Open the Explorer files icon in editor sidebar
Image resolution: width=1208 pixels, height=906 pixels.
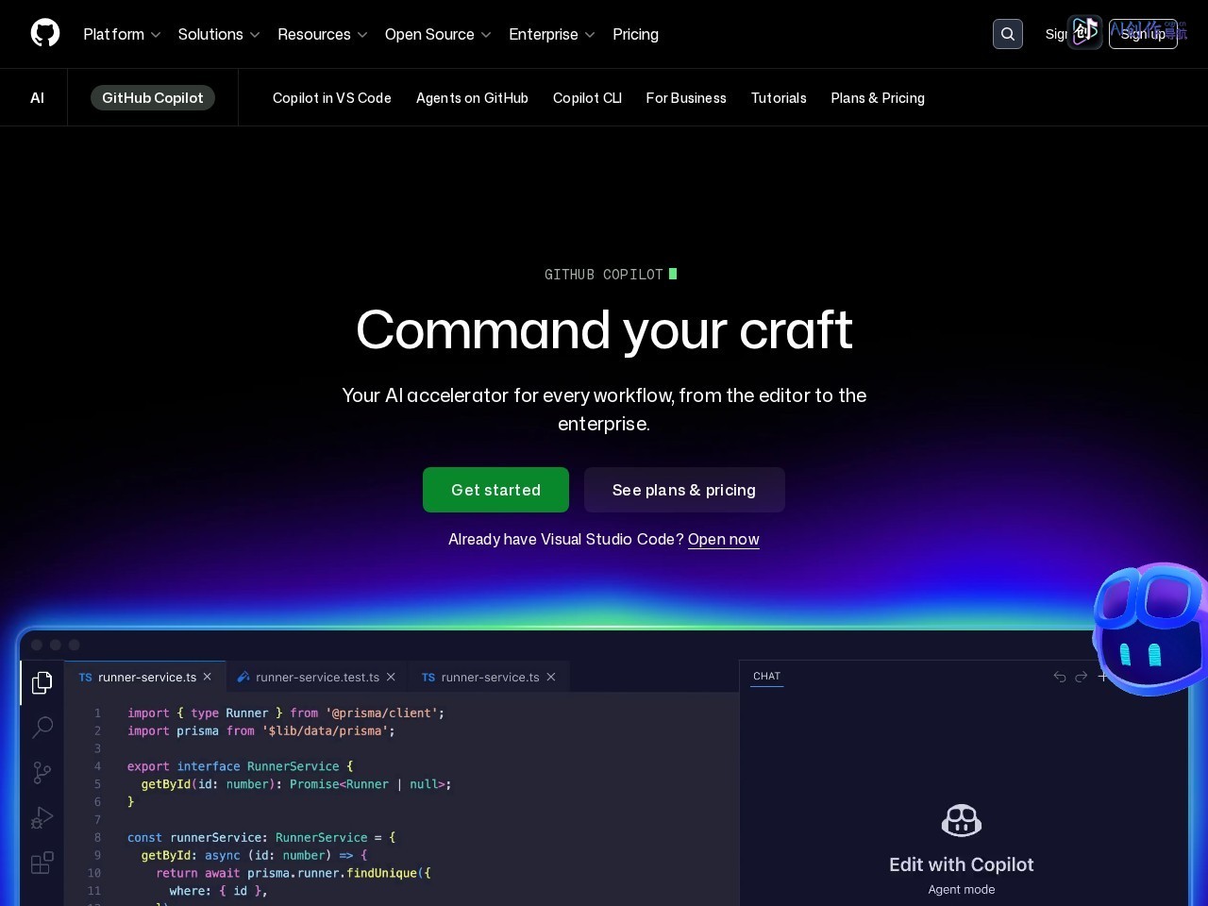(x=42, y=682)
